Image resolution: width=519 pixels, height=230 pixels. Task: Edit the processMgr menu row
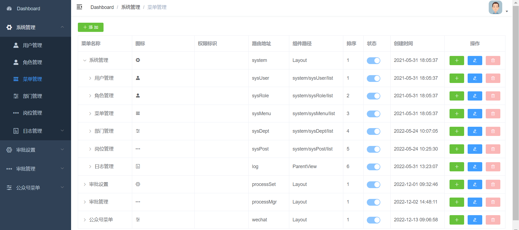tap(475, 202)
